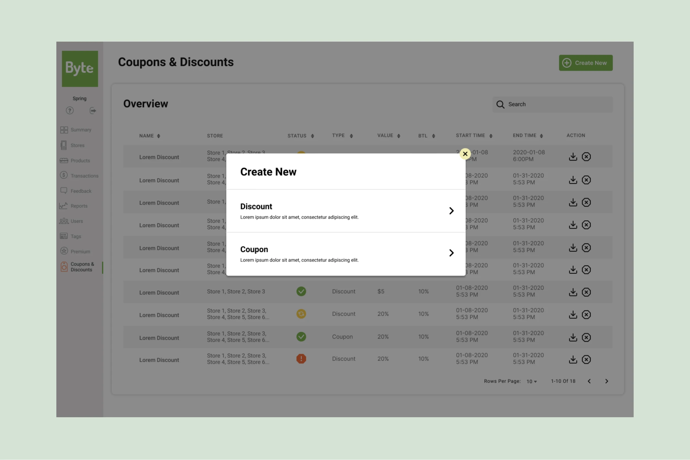The height and width of the screenshot is (460, 690).
Task: Delete the last row's discount
Action: point(586,359)
